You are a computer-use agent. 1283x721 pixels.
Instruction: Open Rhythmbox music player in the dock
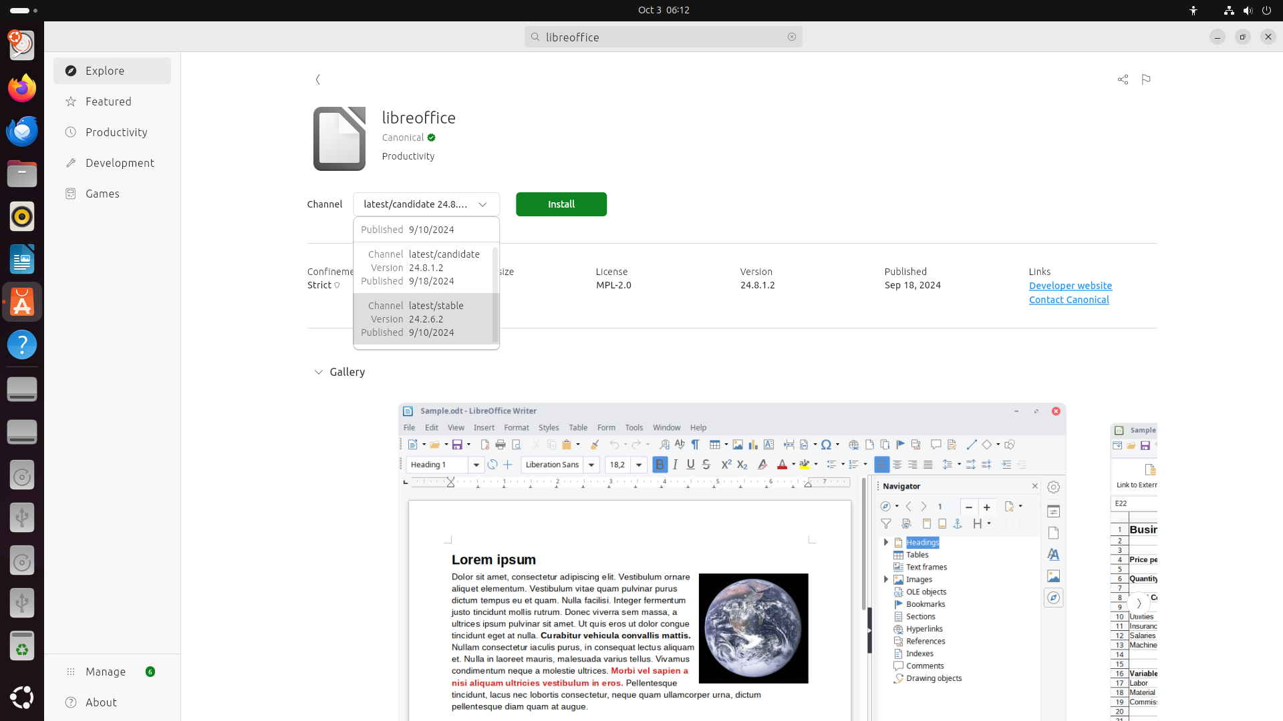pos(22,216)
